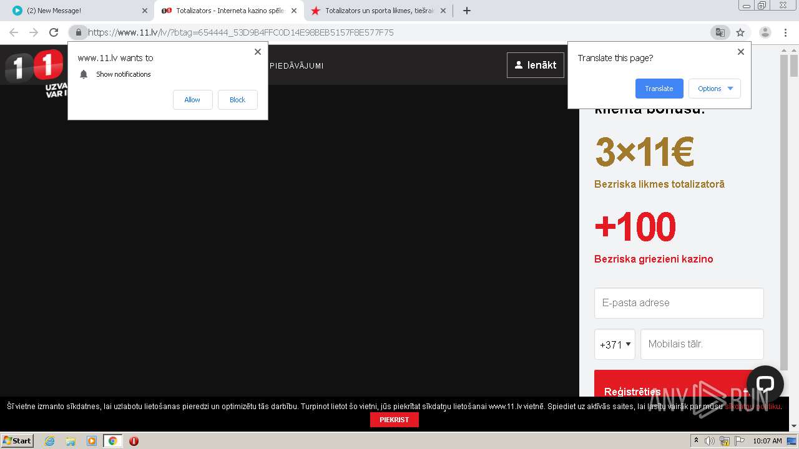The image size is (799, 449).
Task: Click the padlock site info icon
Action: click(x=78, y=32)
